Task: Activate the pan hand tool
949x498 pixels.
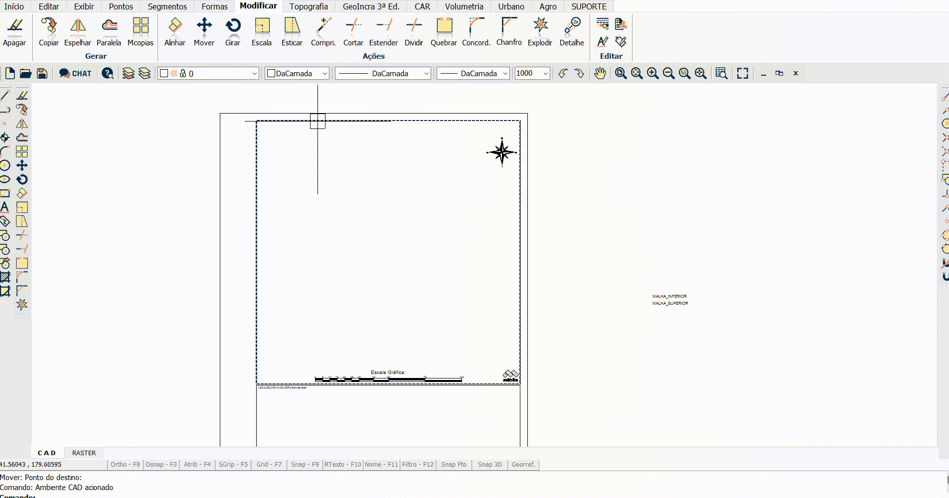Action: [600, 73]
